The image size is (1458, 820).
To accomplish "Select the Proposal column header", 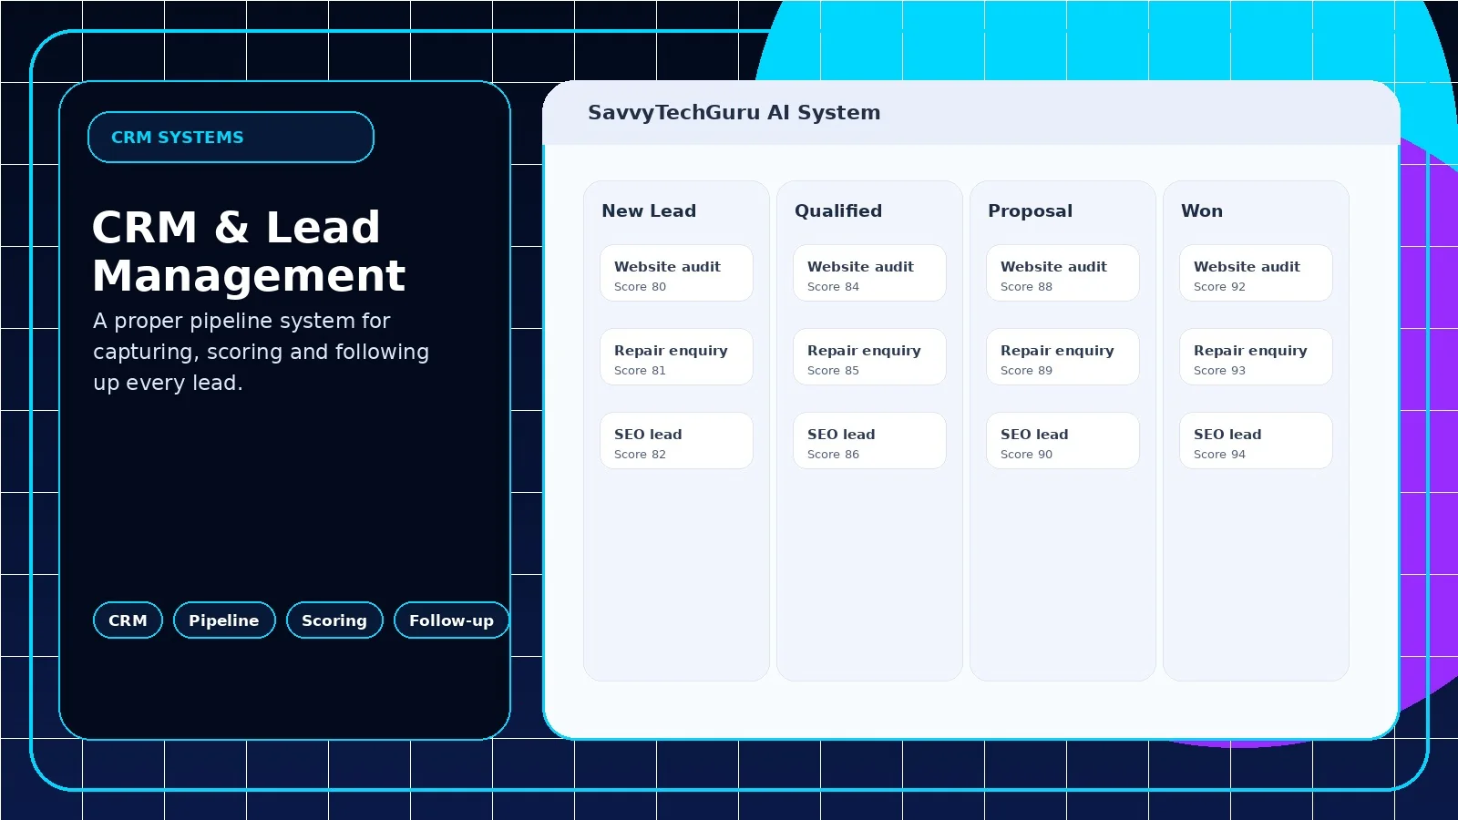I will [x=1030, y=210].
